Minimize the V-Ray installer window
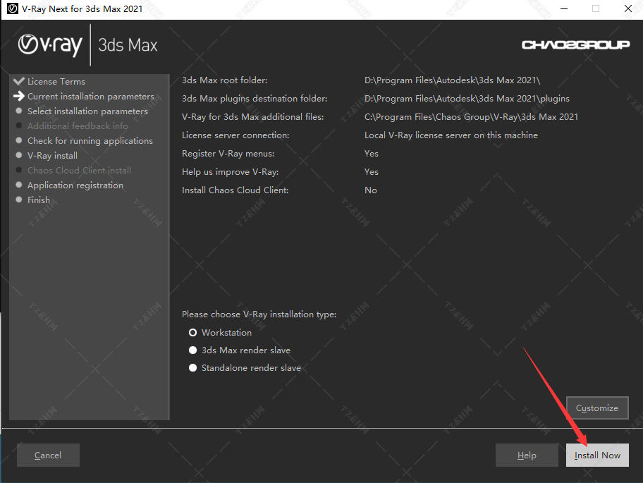Image resolution: width=643 pixels, height=483 pixels. [x=564, y=8]
